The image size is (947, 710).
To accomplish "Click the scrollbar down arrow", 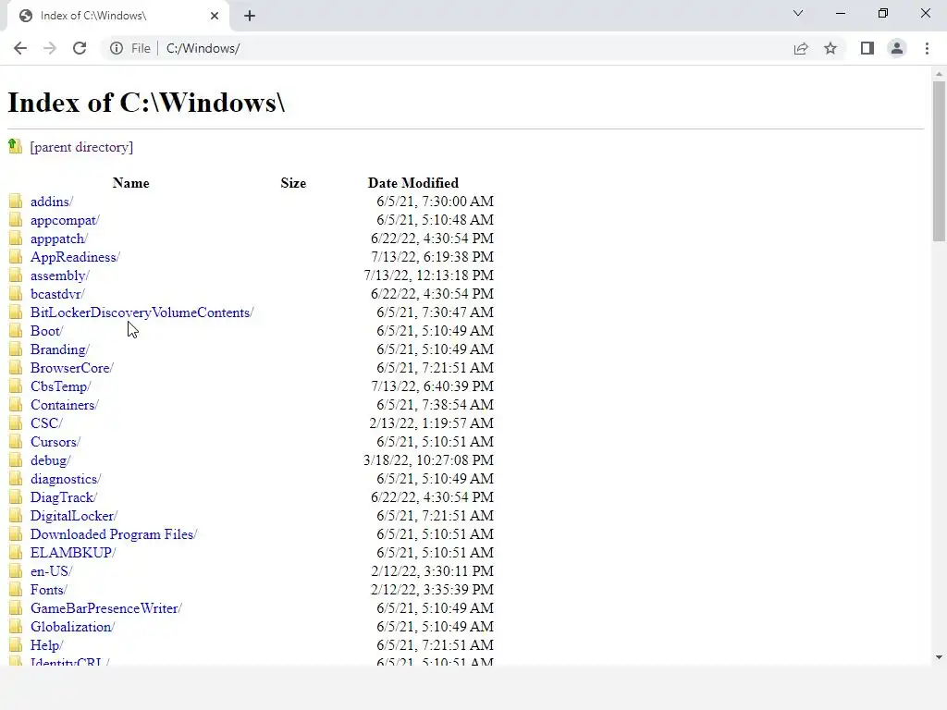I will click(939, 657).
